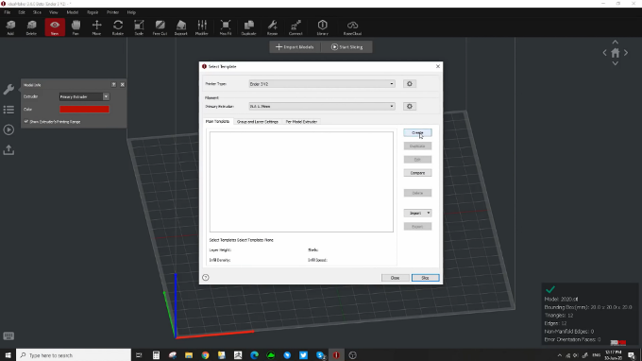Click the Slice button in dialog
The width and height of the screenshot is (642, 361).
pos(426,278)
